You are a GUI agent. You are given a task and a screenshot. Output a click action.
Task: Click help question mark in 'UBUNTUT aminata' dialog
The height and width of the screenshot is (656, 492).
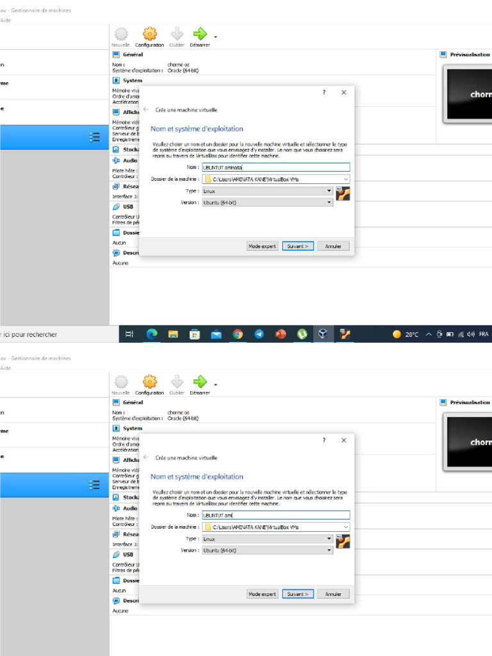coord(324,92)
